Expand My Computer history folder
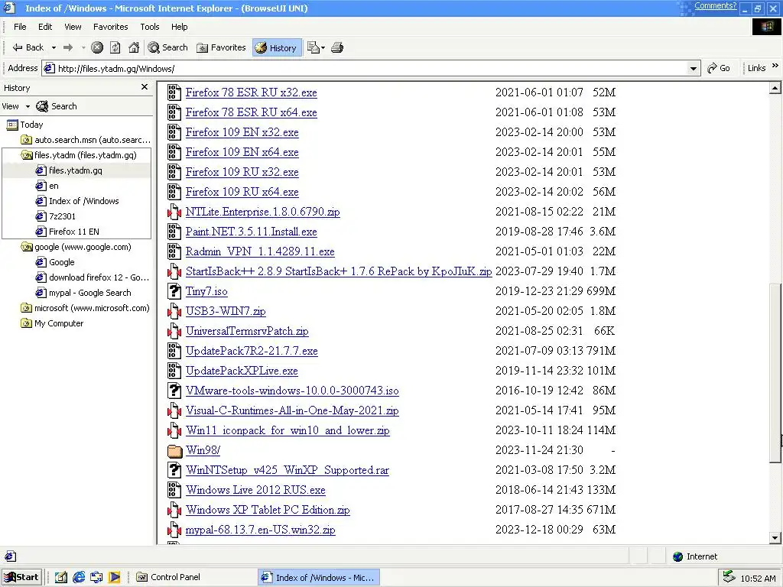The image size is (783, 587). pyautogui.click(x=52, y=323)
